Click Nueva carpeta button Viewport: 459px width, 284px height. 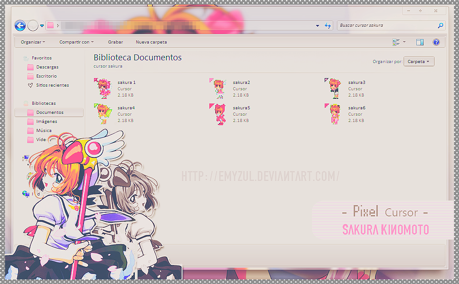pyautogui.click(x=151, y=42)
